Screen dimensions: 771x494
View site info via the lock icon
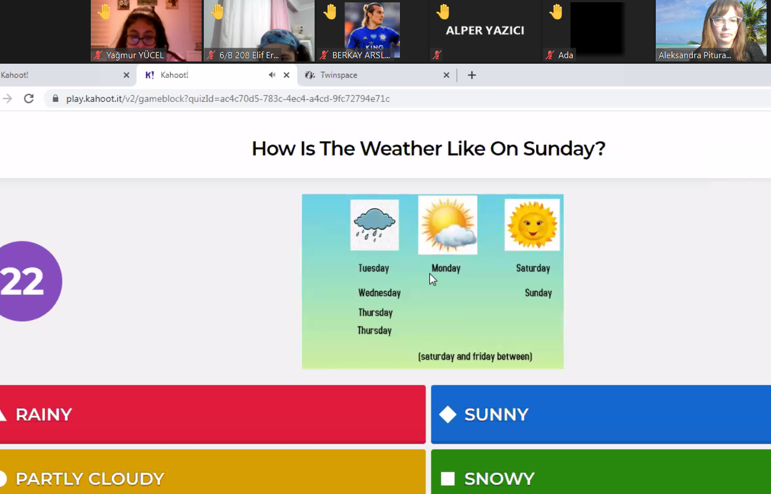click(x=55, y=99)
